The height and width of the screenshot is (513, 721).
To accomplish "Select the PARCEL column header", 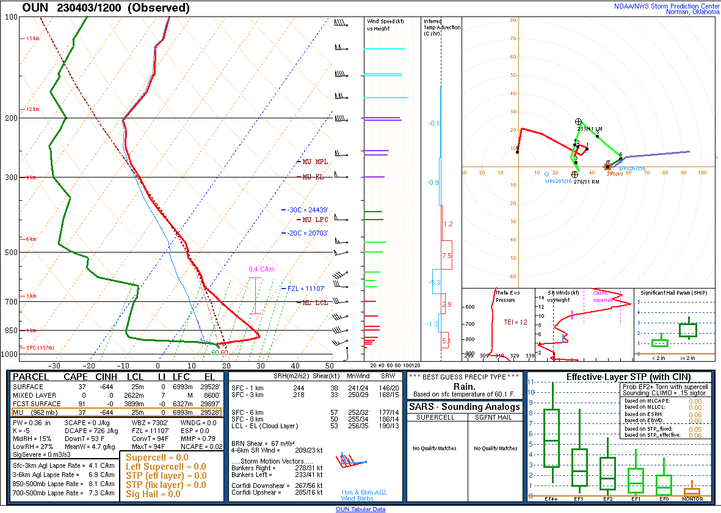I will [31, 377].
